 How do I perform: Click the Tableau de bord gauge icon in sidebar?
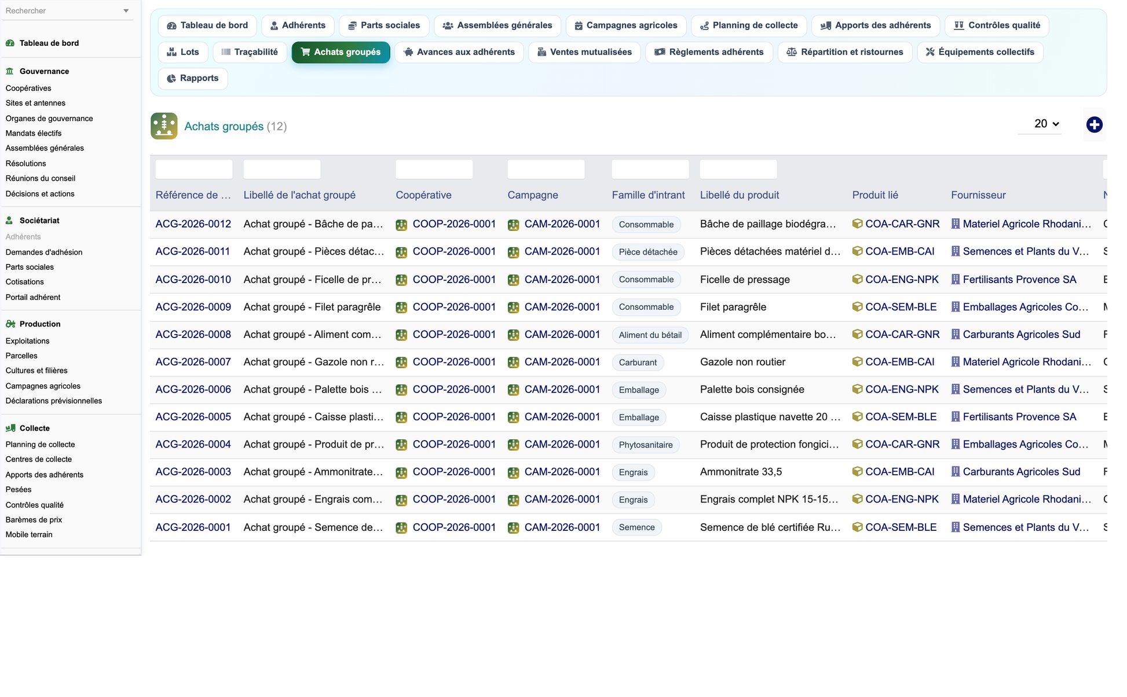pyautogui.click(x=10, y=43)
